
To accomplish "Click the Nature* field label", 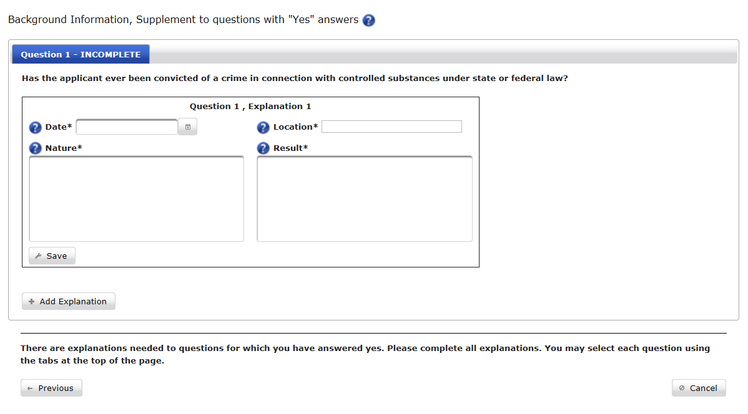I will (64, 148).
